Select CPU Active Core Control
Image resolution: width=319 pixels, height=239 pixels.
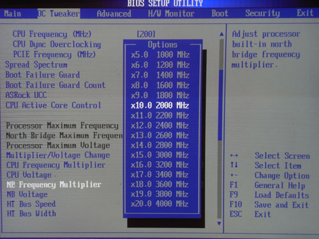[x=53, y=105]
